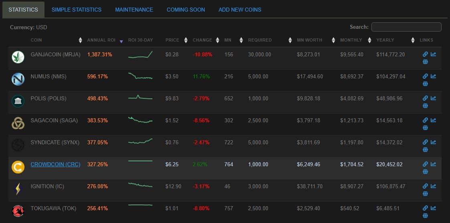Select the $106,875.47 yearly value

point(391,186)
